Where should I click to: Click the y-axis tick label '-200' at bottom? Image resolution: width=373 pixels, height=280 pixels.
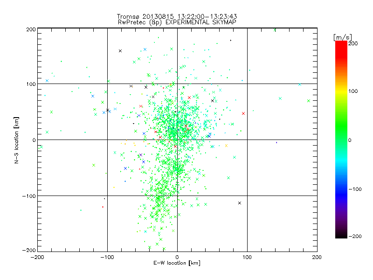[29, 250]
